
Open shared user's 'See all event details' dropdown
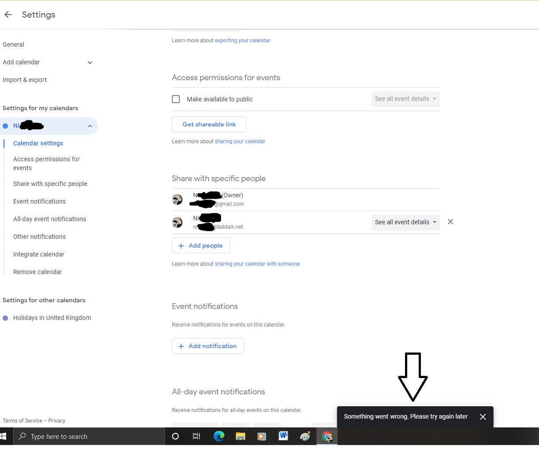405,222
